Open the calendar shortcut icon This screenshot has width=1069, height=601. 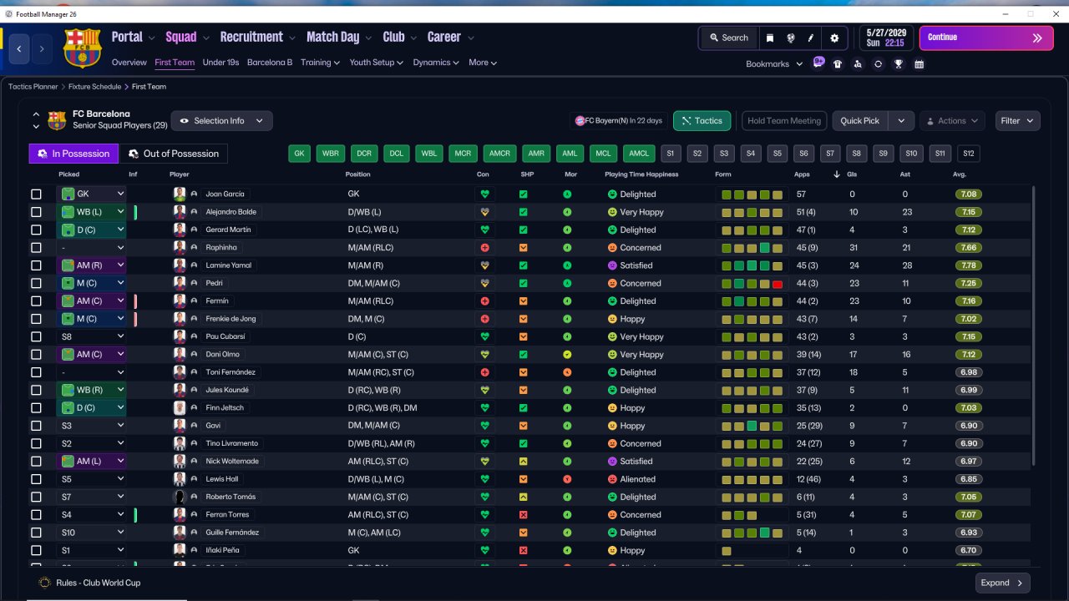pos(919,63)
